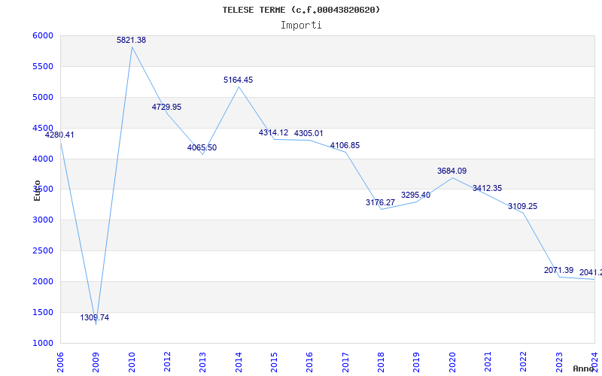Click the 4729.95 value label
Screen dimensions: 602x376
click(x=166, y=107)
